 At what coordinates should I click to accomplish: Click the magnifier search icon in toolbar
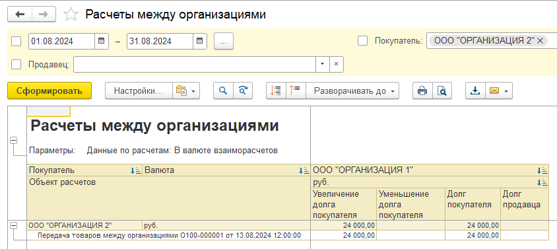[x=223, y=90]
